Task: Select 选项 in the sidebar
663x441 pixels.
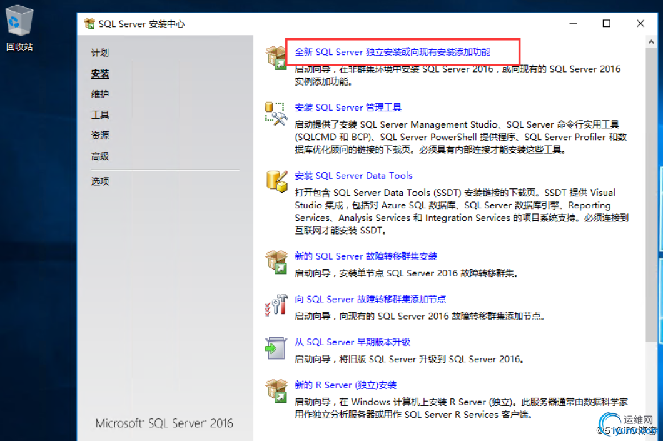Action: coord(100,181)
